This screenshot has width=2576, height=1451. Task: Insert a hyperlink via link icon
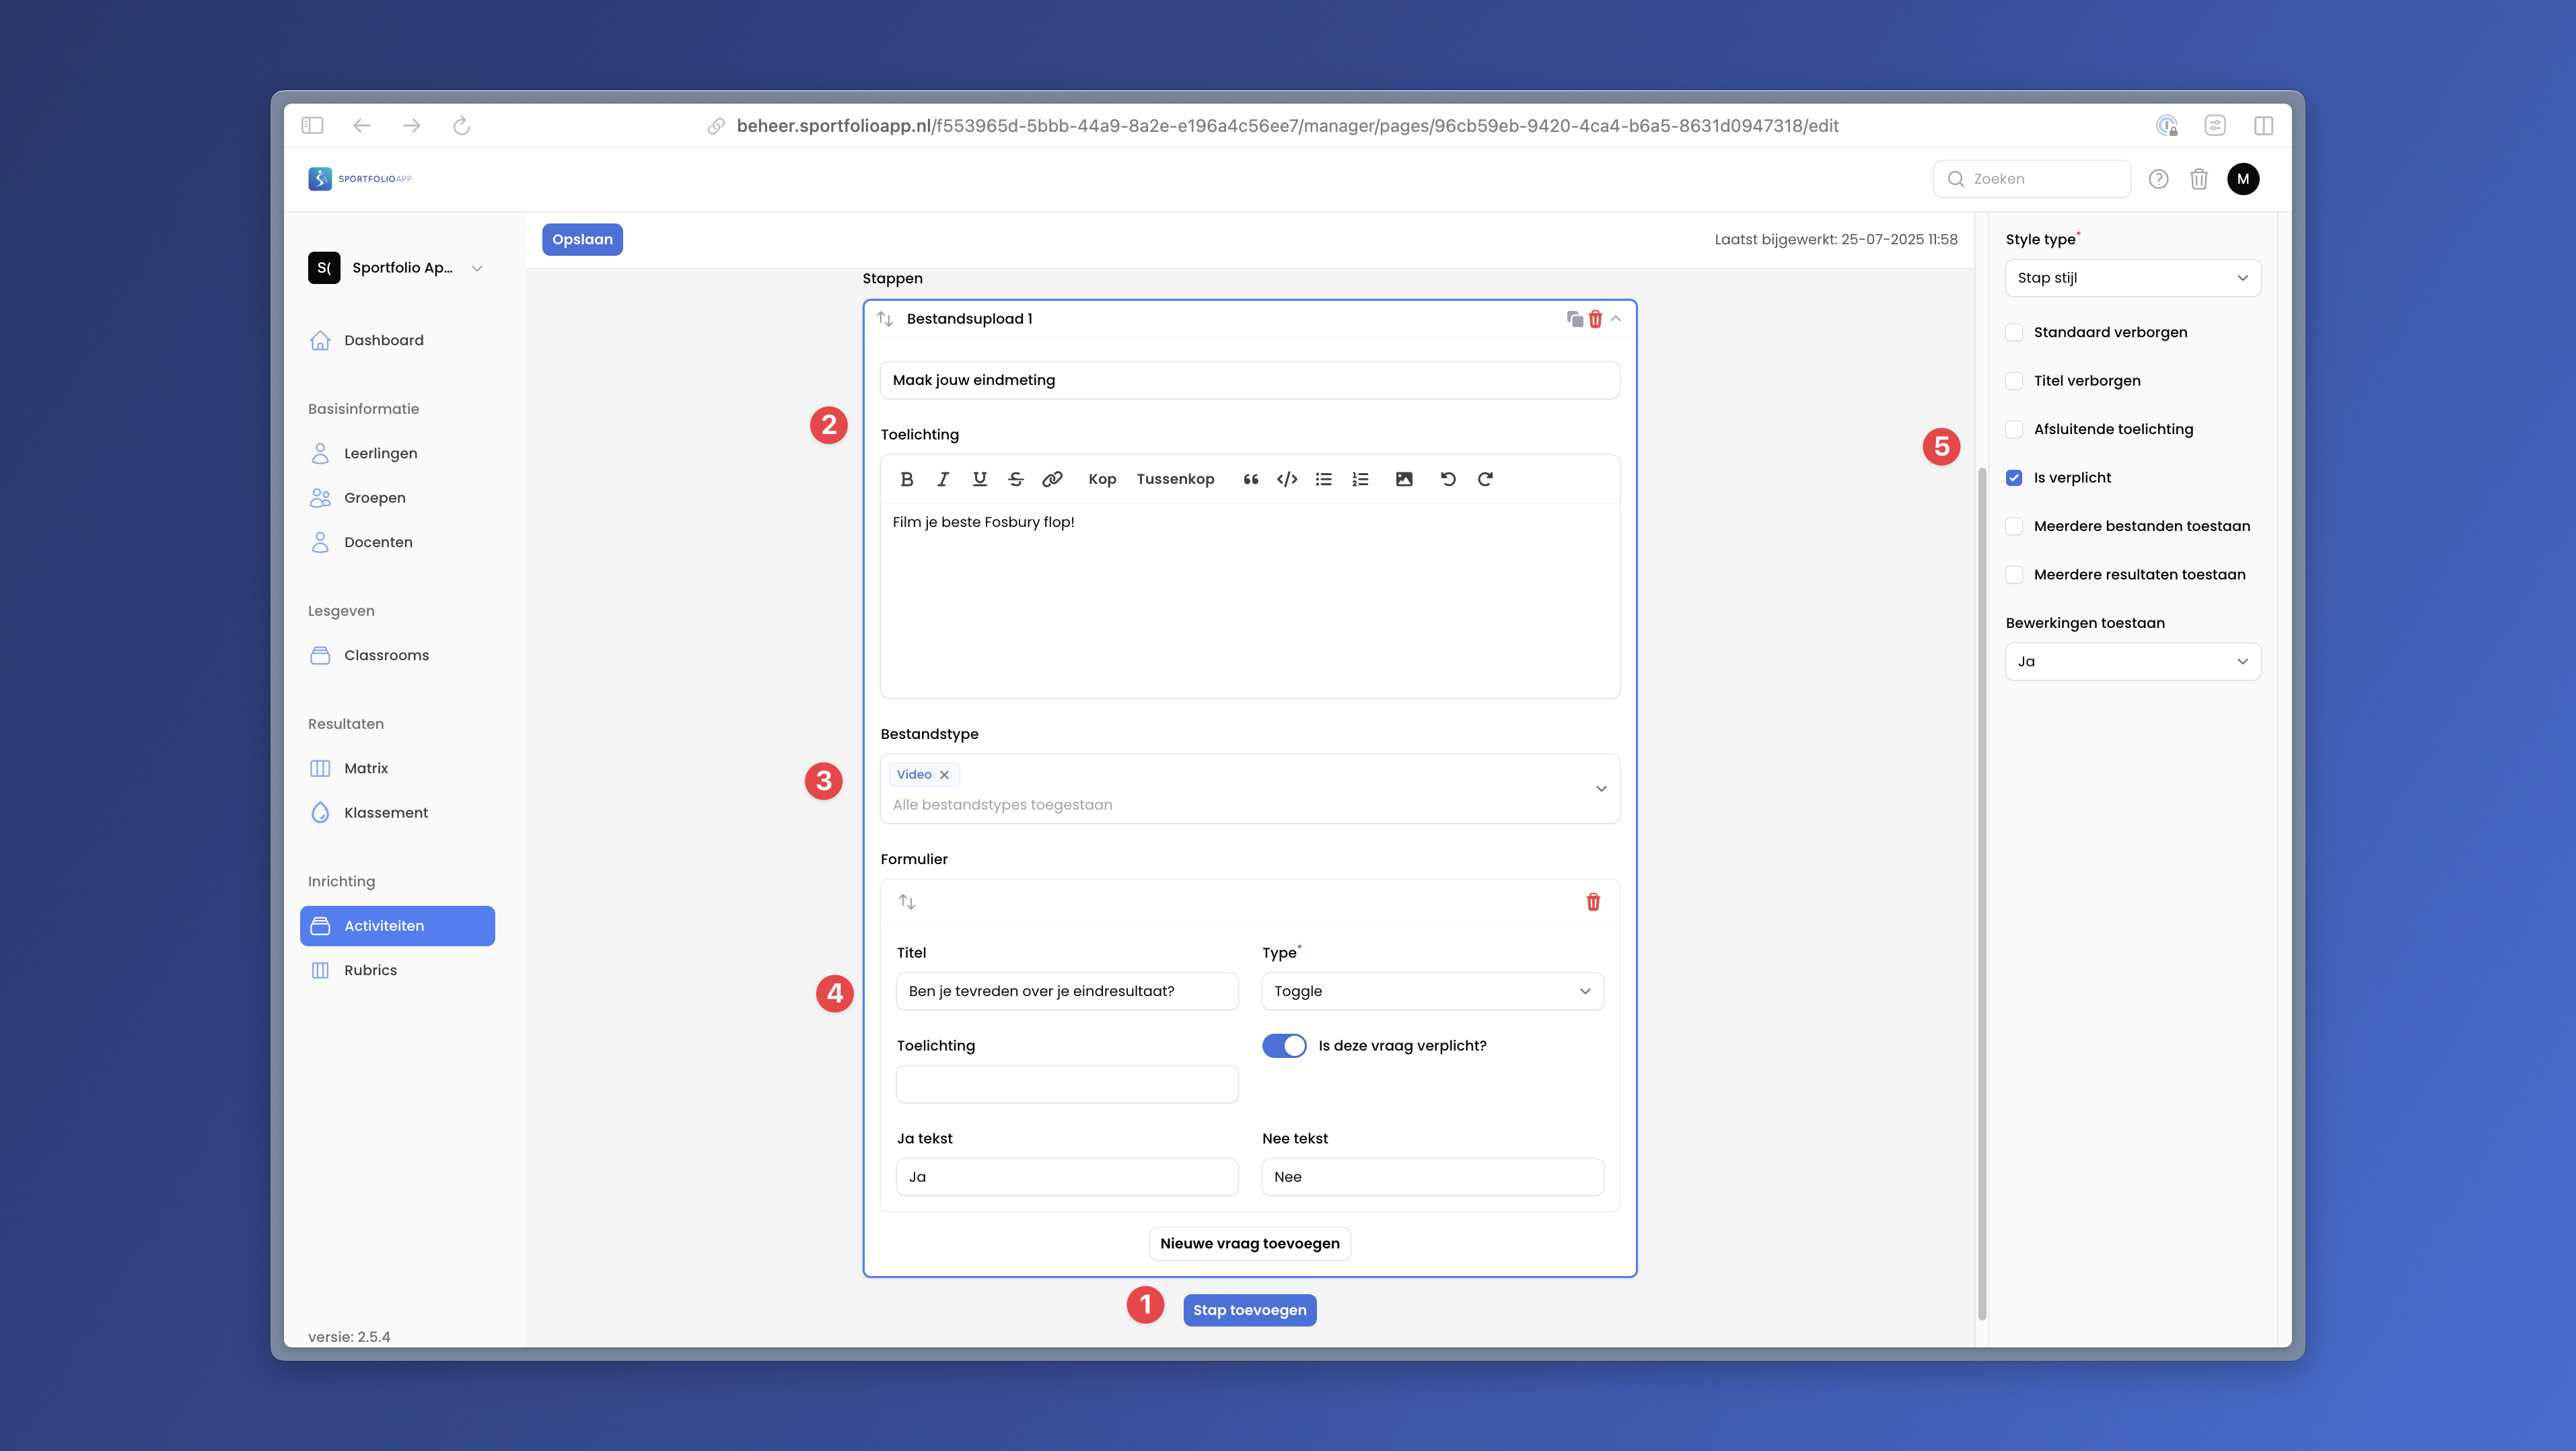click(1052, 479)
